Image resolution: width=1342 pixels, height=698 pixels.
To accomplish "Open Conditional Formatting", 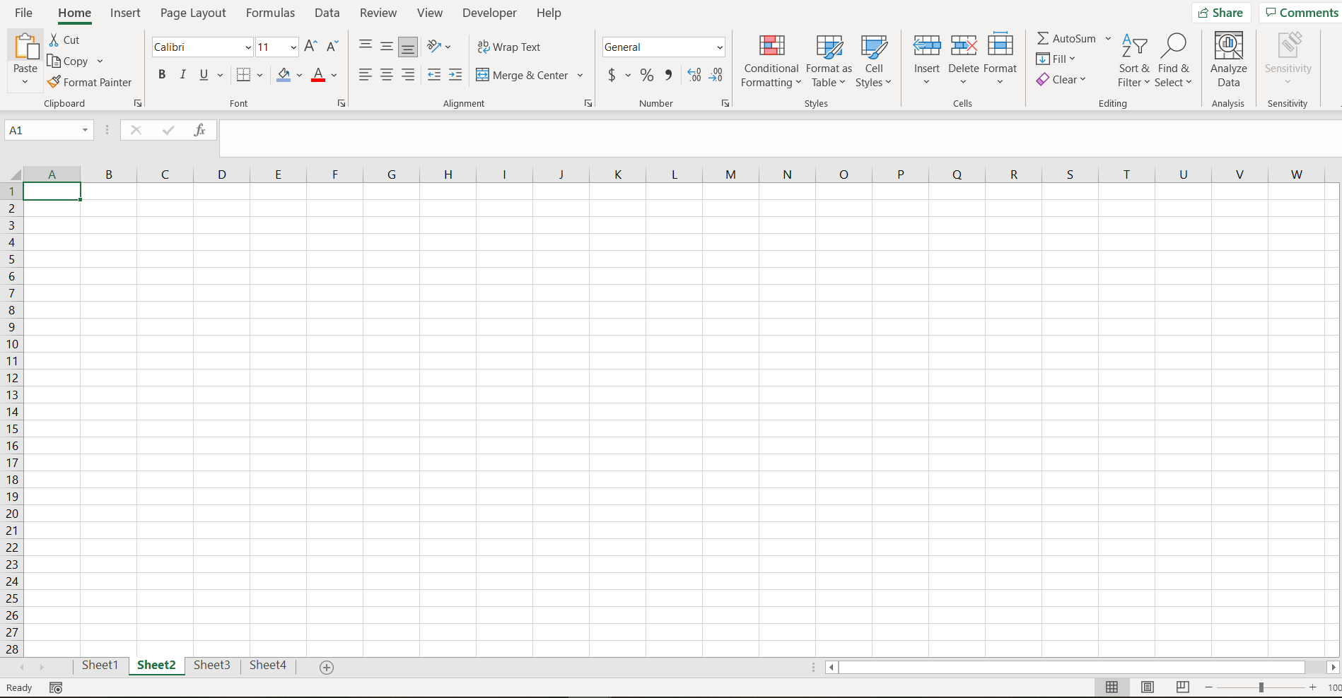I will tap(771, 61).
